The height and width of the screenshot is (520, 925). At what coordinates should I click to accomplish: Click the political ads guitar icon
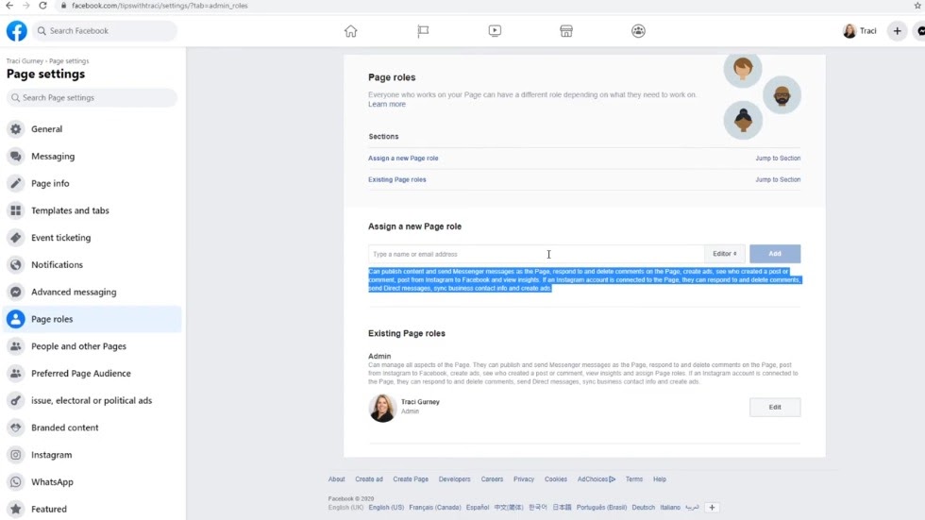pos(16,400)
